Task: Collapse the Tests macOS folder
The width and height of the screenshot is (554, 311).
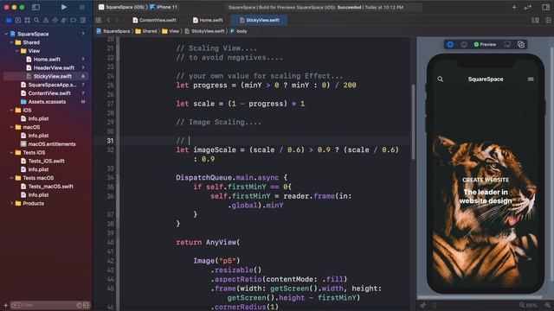Action: pos(11,178)
